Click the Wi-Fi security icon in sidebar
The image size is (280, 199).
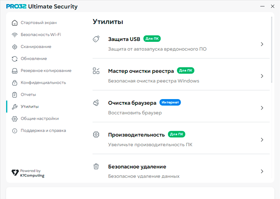[15, 35]
